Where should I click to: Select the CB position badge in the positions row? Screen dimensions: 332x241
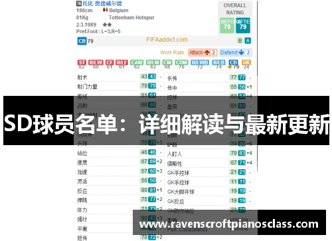click(233, 63)
